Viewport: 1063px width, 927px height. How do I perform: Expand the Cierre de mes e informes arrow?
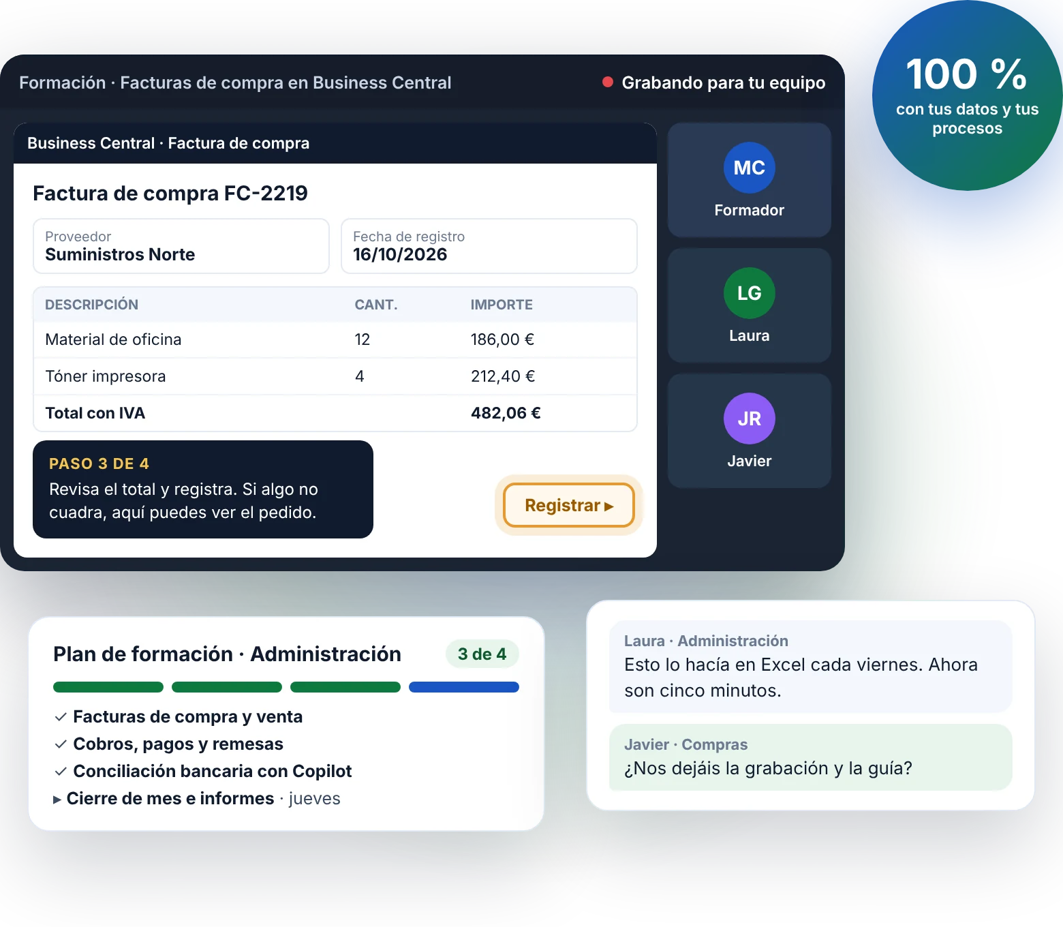(x=57, y=800)
